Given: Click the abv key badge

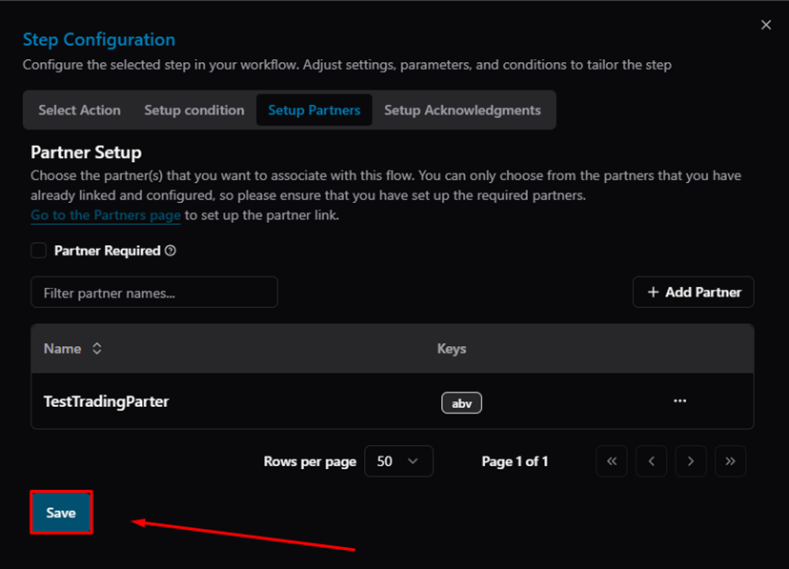Looking at the screenshot, I should 461,403.
